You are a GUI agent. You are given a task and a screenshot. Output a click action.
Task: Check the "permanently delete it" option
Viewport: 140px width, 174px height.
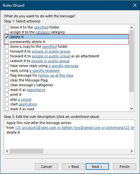[x=7, y=42]
